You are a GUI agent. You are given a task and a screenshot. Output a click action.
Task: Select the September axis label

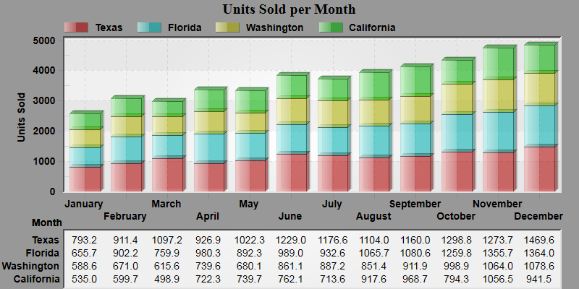tap(415, 204)
